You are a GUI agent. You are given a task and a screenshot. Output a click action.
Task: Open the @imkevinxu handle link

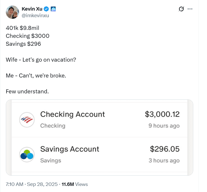(35, 16)
